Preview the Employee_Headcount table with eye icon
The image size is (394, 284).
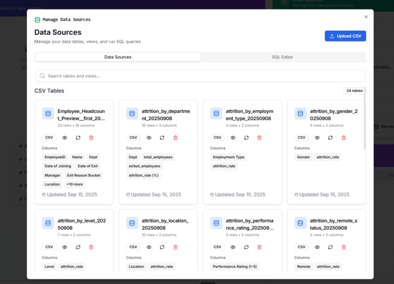(x=64, y=138)
